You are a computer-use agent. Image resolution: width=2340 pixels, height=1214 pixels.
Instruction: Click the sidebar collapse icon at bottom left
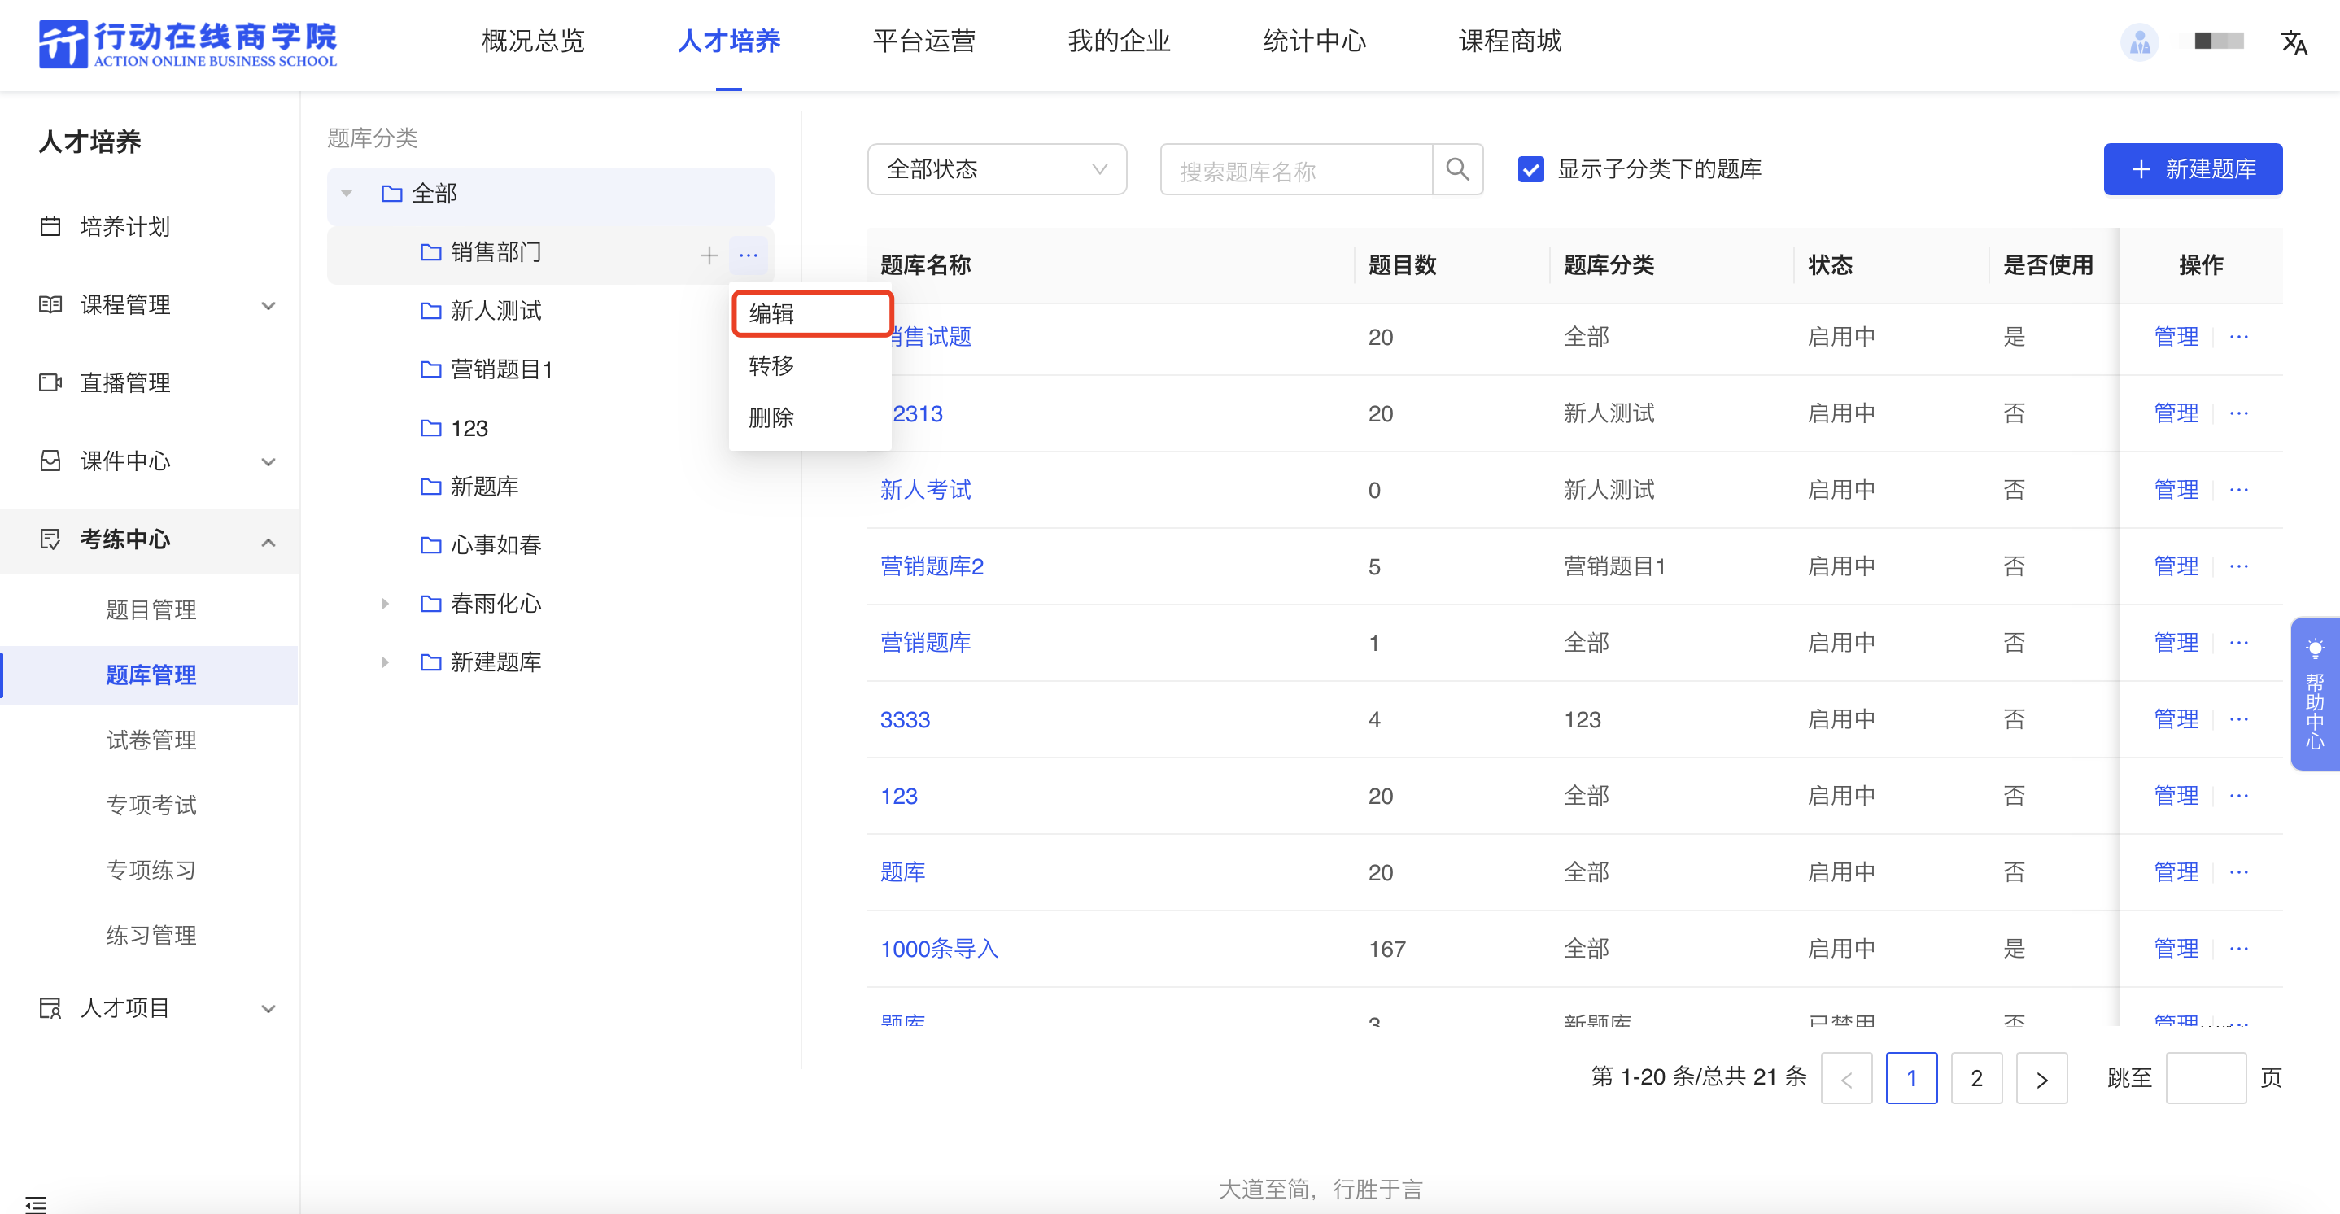pos(36,1204)
